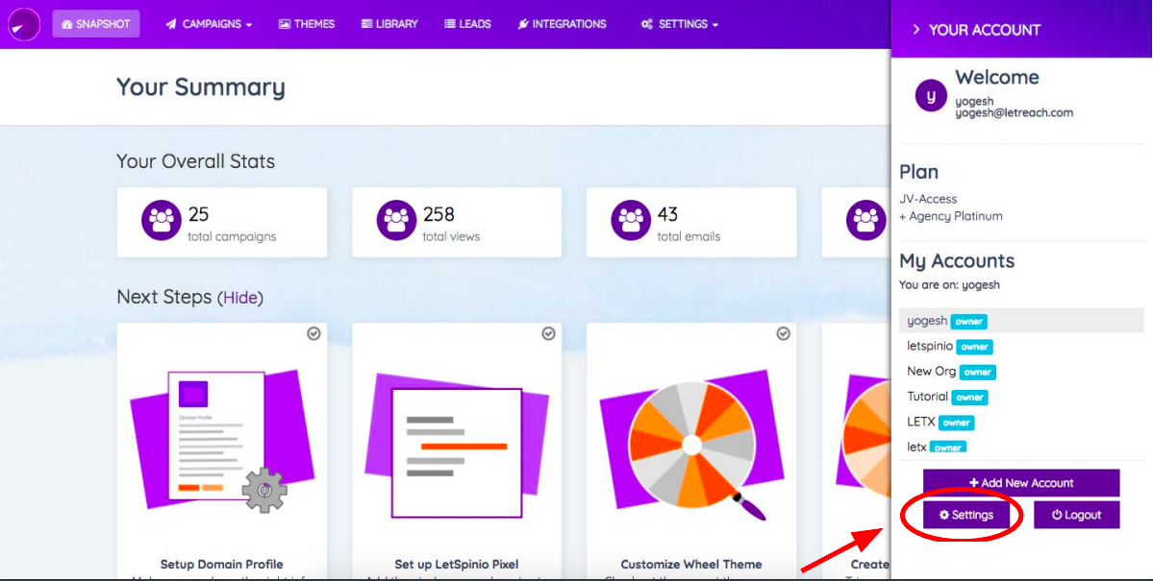
Task: Open the Snapshot dashboard tab
Action: click(x=95, y=24)
